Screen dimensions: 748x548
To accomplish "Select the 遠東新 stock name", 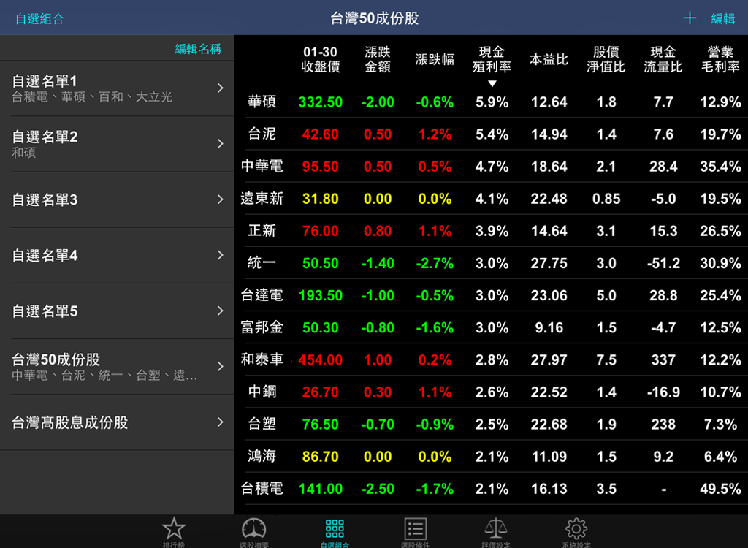I will coord(262,198).
